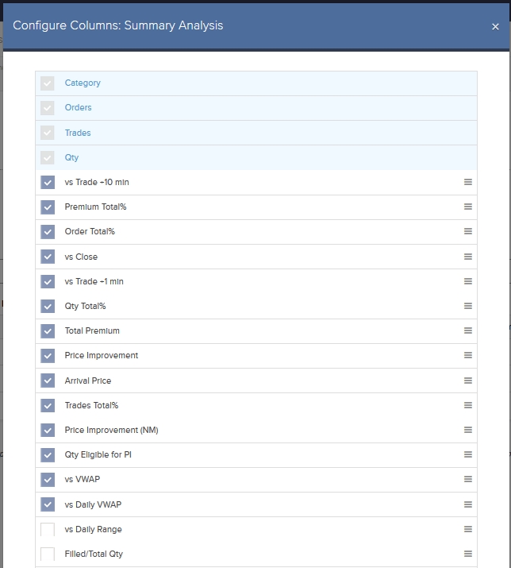511x568 pixels.
Task: Disable the Order Total% column
Action: [48, 231]
